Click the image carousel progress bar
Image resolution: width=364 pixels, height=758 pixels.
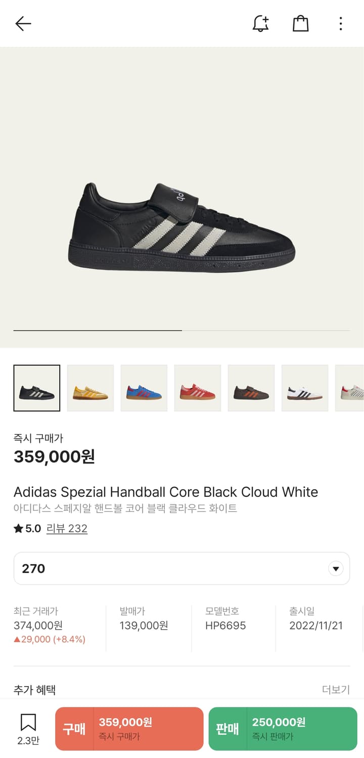(181, 330)
